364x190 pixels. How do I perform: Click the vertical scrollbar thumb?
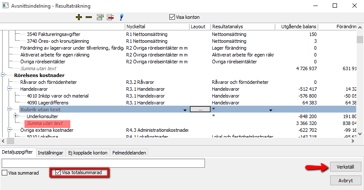360,39
